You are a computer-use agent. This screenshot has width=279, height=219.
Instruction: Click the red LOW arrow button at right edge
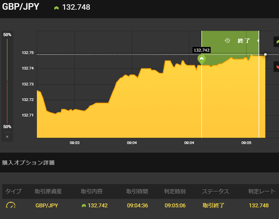point(277,67)
